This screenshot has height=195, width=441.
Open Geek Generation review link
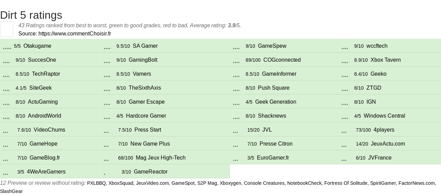pos(276,102)
